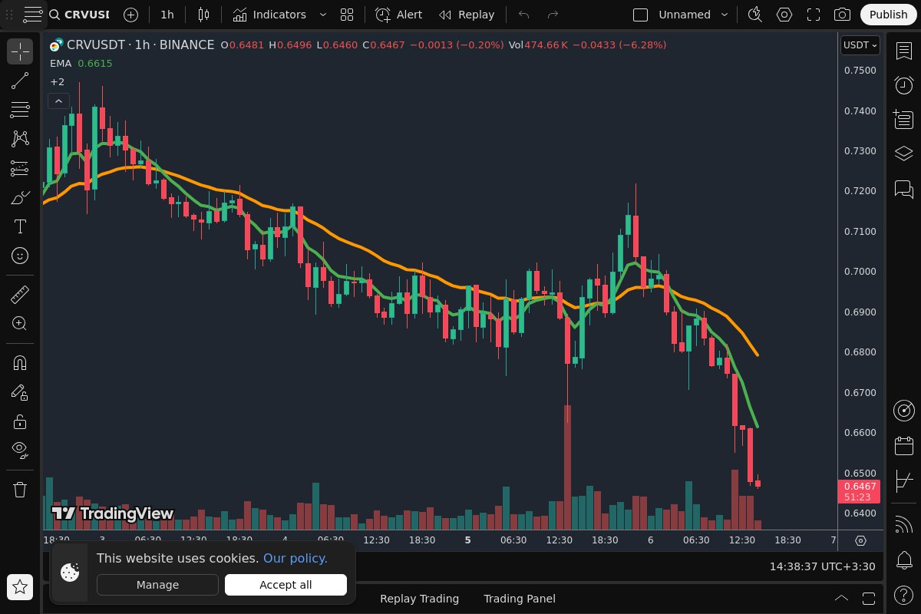Open the hamburger main menu
Screen dimensions: 921x614
[x=32, y=15]
